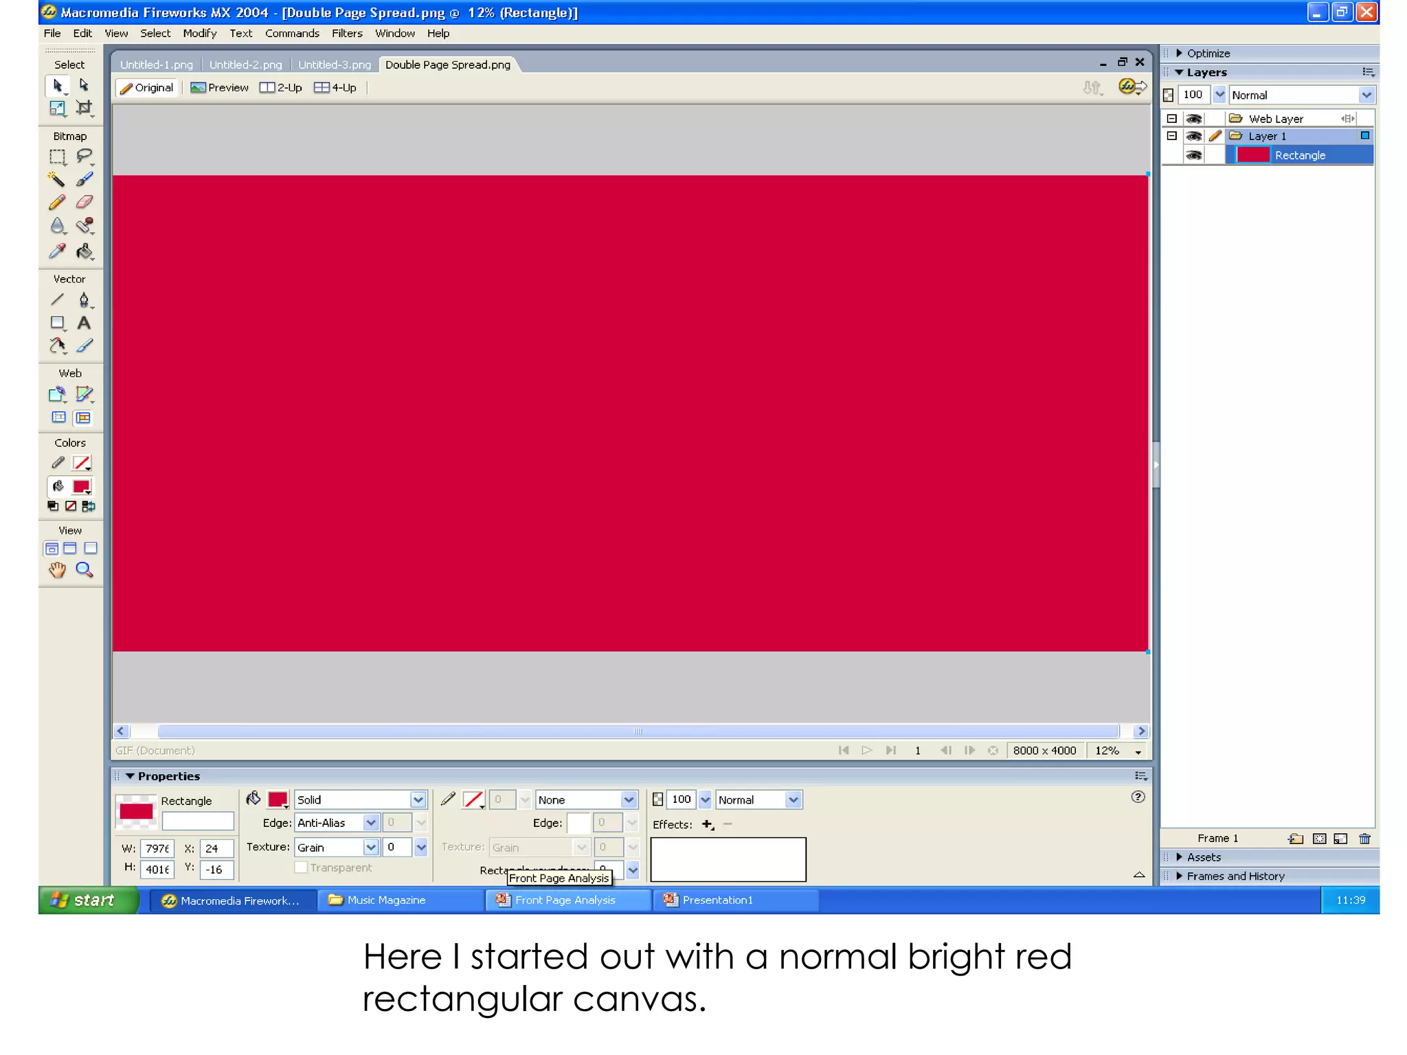Open the Solid fill type dropdown
1407x1055 pixels.
tap(418, 799)
